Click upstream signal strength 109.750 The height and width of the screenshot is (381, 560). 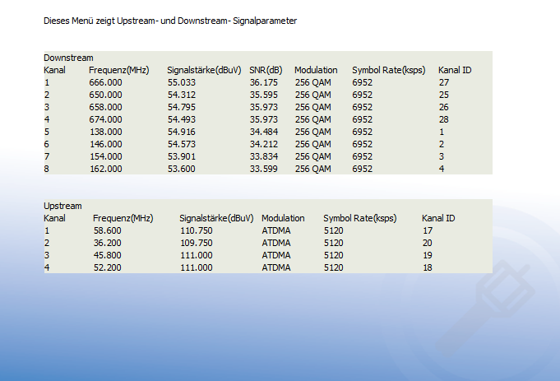click(196, 243)
